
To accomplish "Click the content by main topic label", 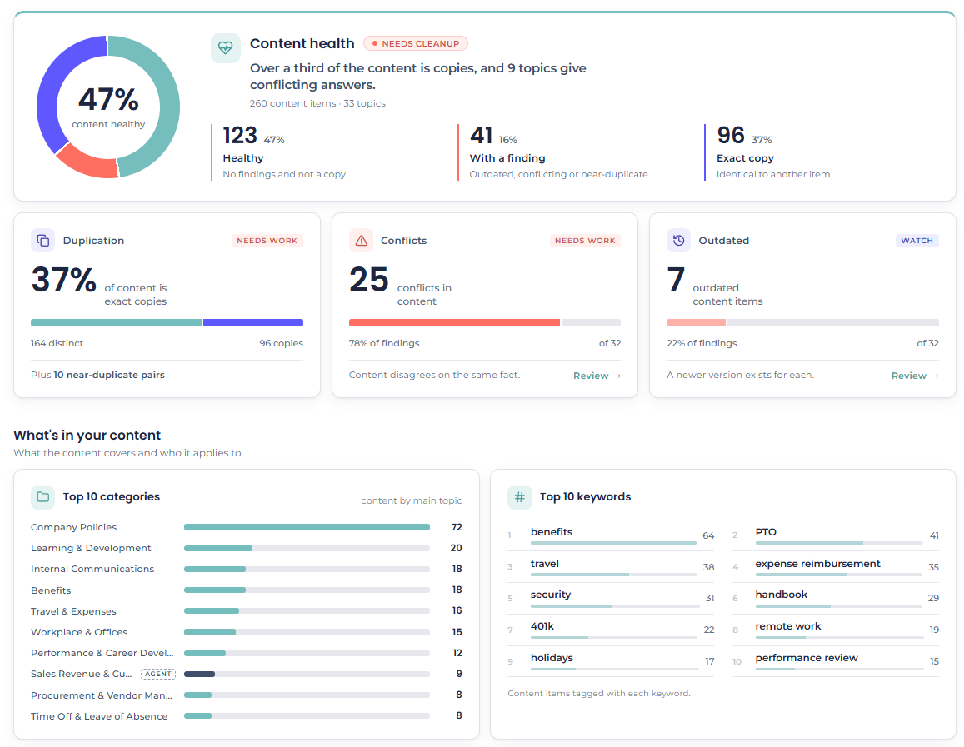I will (412, 500).
